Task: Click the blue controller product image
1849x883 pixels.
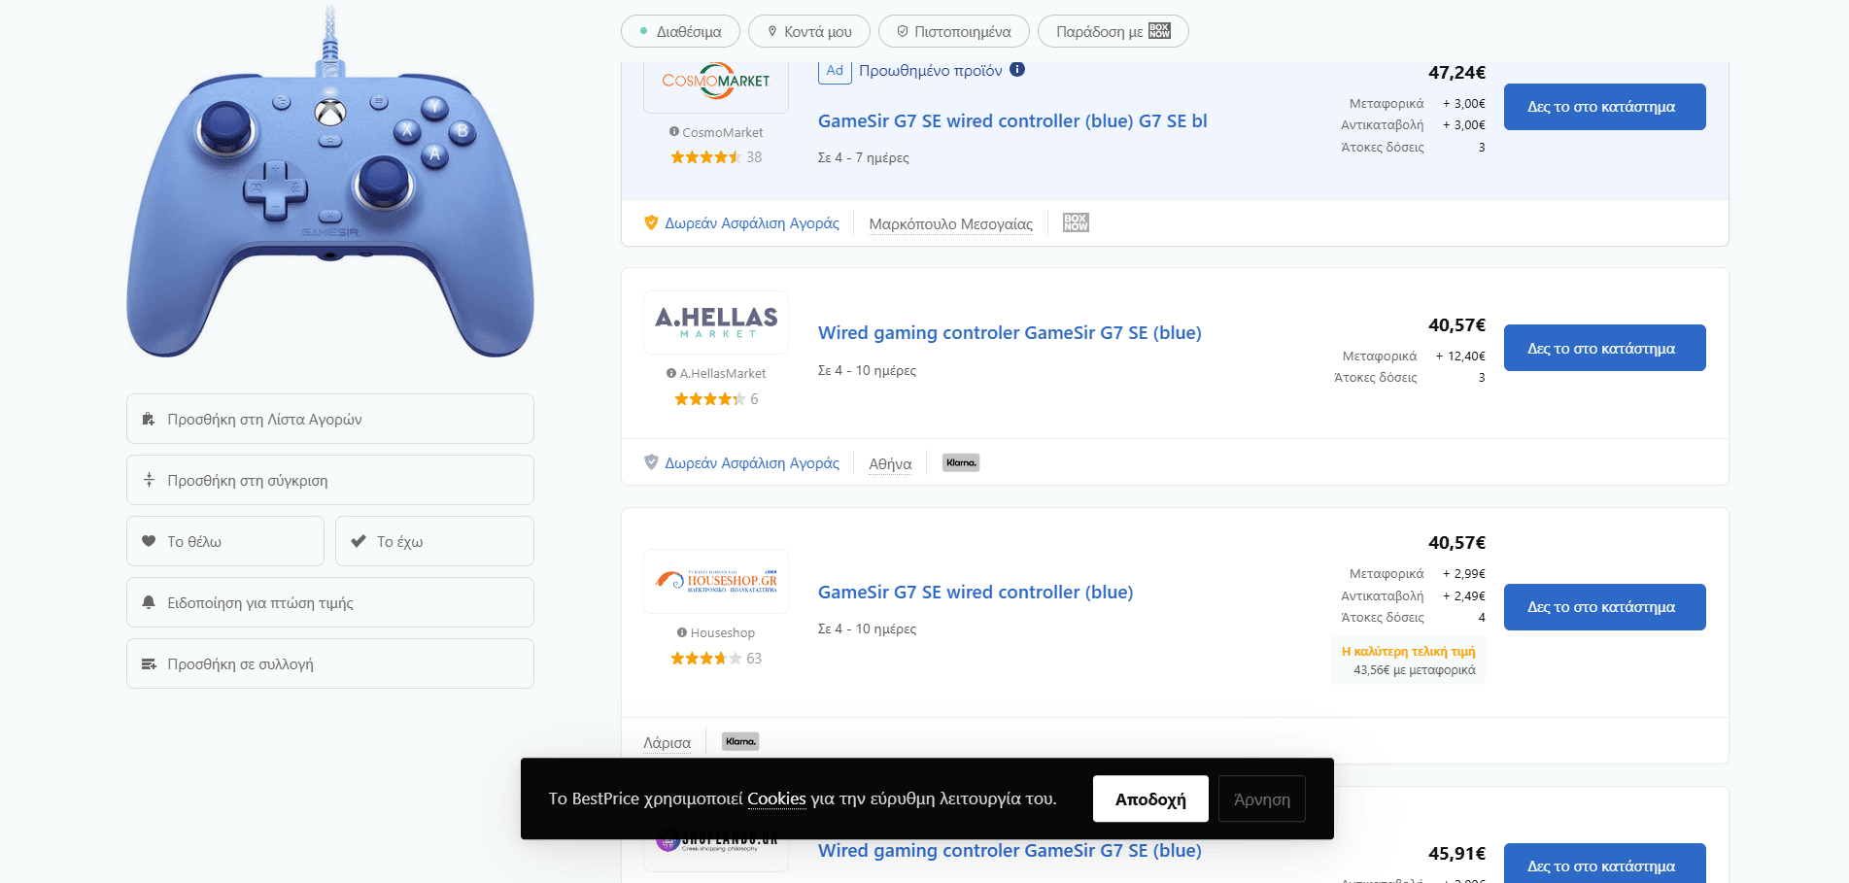Action: [330, 183]
